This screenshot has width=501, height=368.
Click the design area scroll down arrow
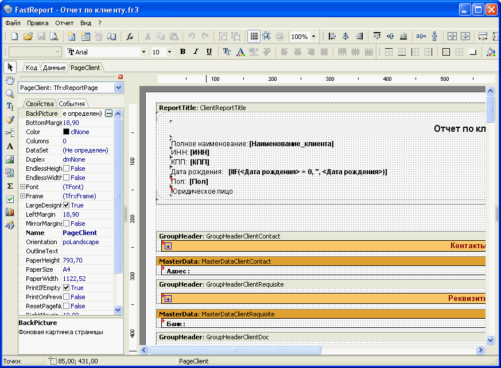[x=491, y=340]
